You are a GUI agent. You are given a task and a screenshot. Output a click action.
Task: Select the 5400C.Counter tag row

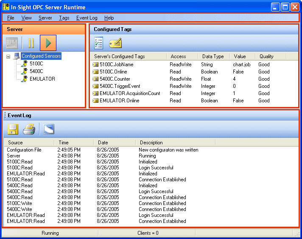(115, 79)
